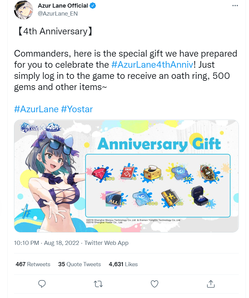Click the oath ring box item

[x=201, y=197]
